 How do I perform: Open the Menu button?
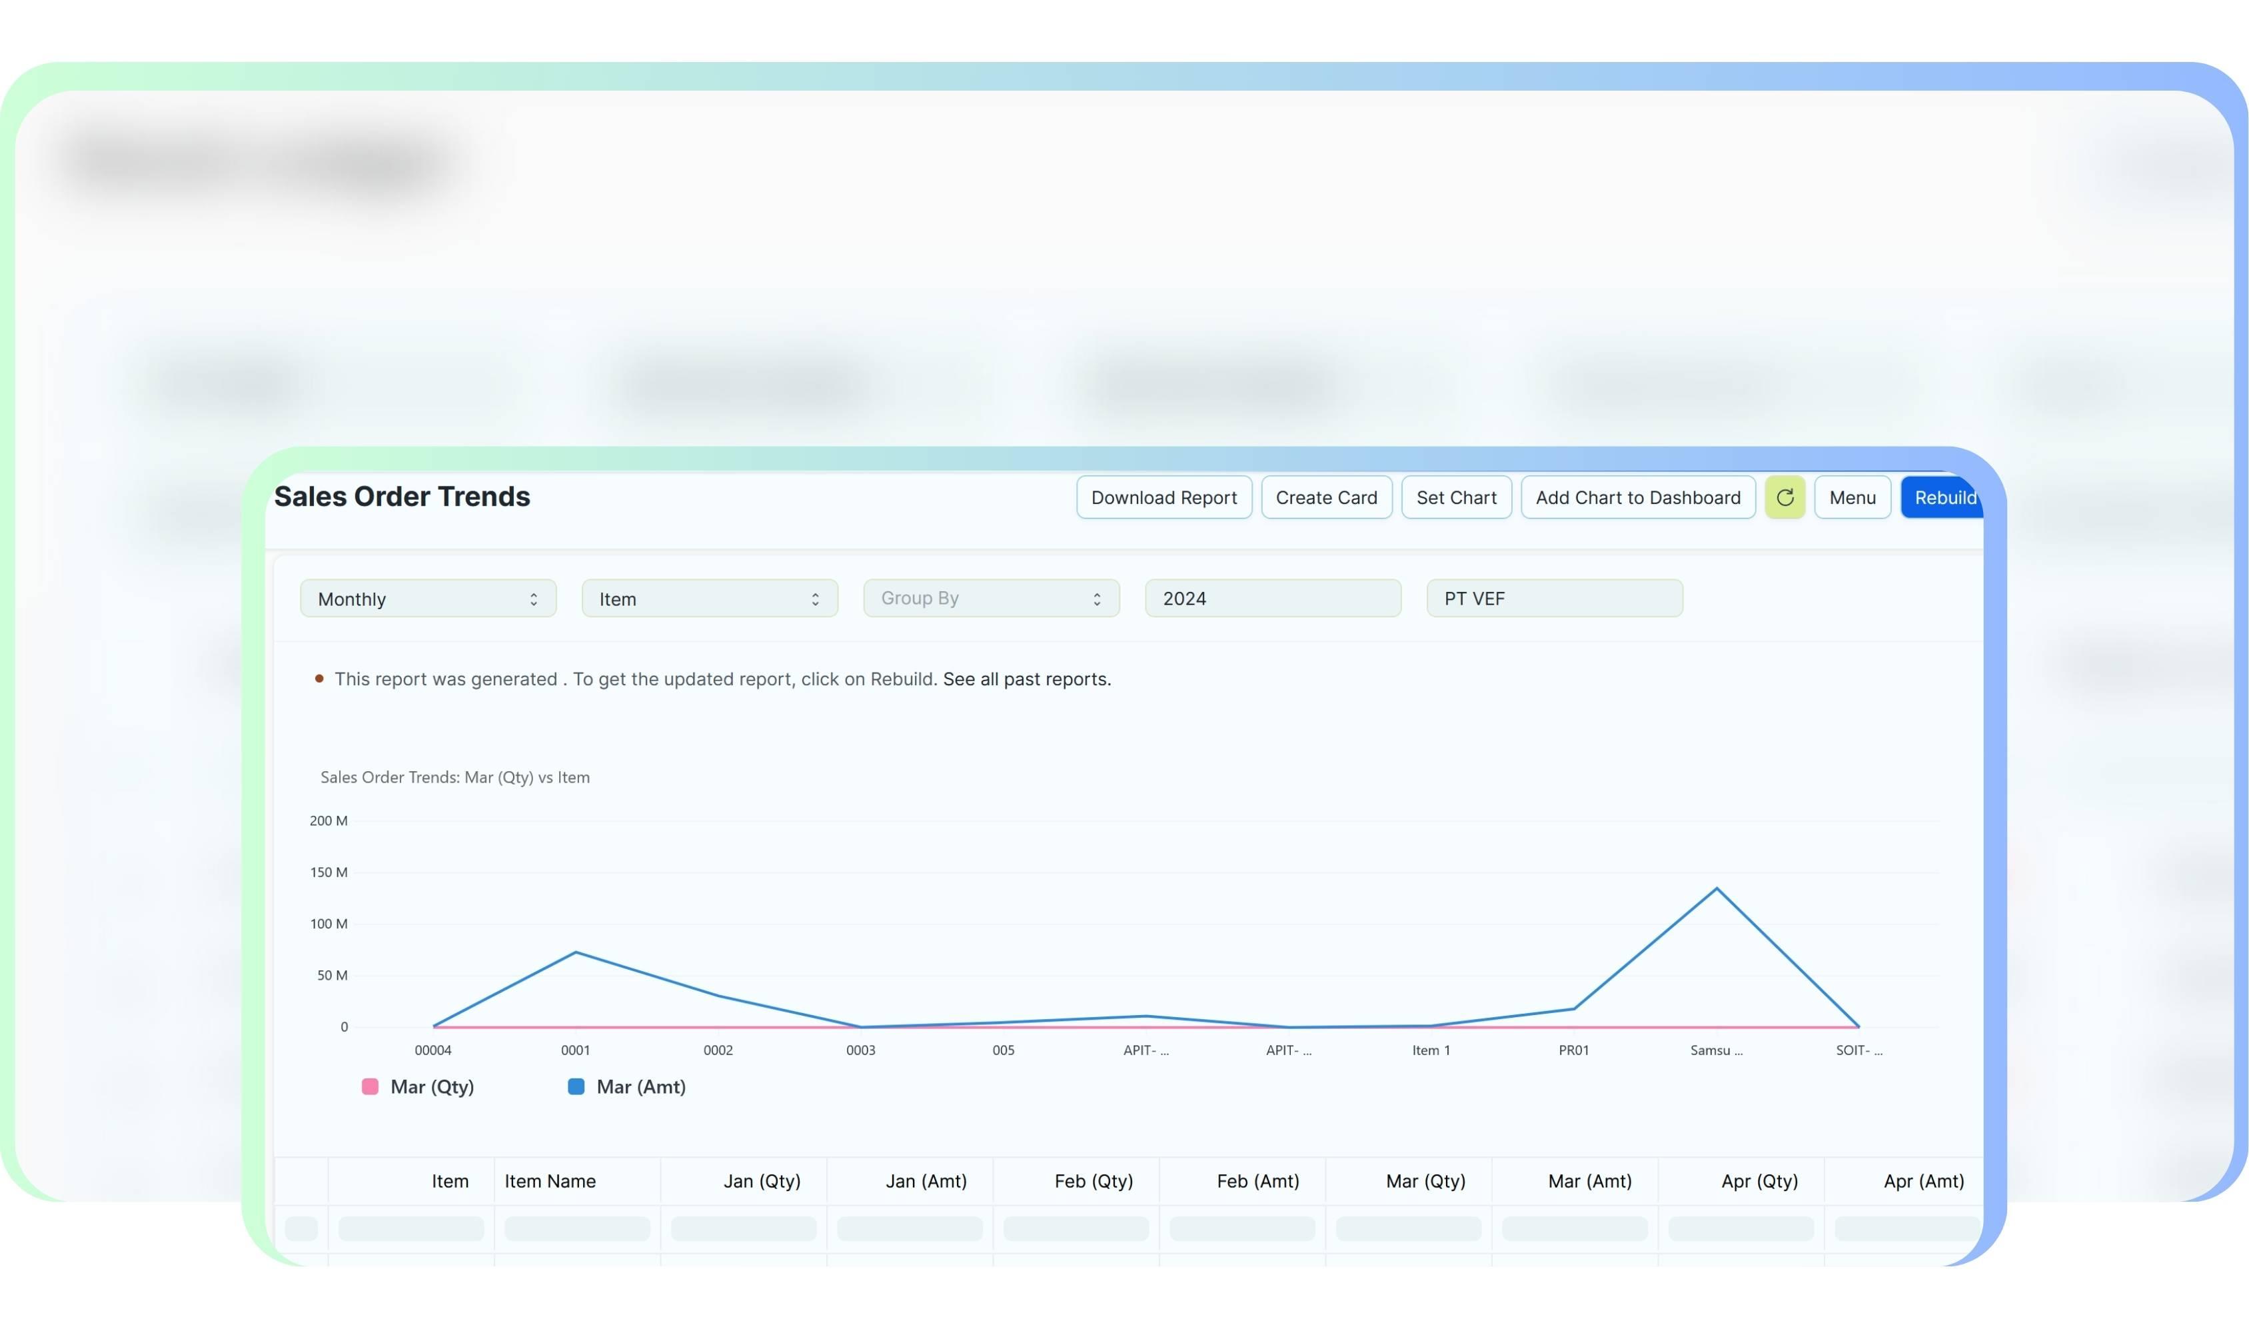click(1852, 497)
